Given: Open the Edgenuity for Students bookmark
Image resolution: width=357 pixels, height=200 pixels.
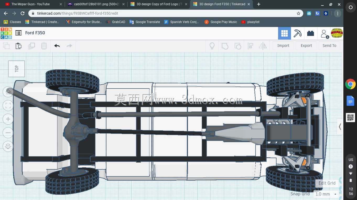Looking at the screenshot, I should pyautogui.click(x=84, y=22).
